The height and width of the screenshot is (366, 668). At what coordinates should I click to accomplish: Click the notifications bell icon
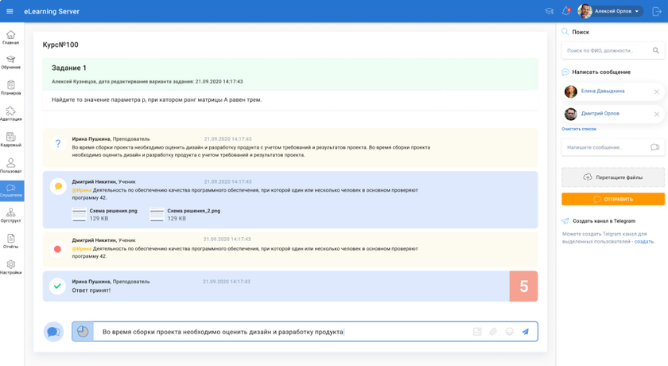coord(566,11)
